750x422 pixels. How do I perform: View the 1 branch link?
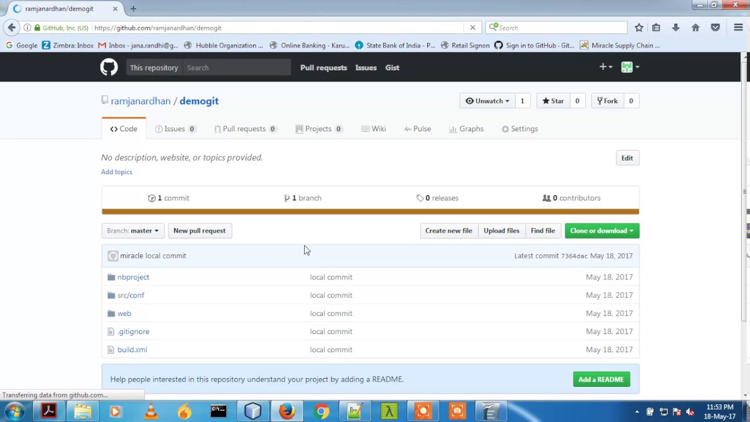pyautogui.click(x=302, y=198)
